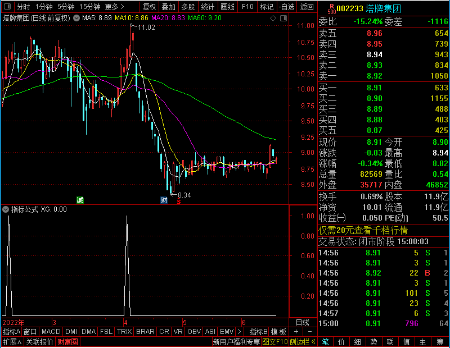The height and width of the screenshot is (348, 450).
Task: Click the 日线 period label
Action: (x=303, y=323)
